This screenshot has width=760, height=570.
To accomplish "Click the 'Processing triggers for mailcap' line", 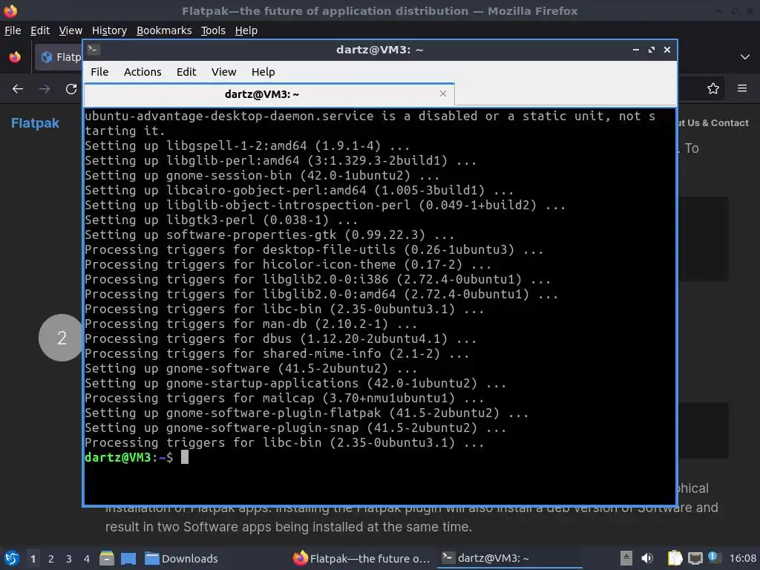I will [284, 399].
